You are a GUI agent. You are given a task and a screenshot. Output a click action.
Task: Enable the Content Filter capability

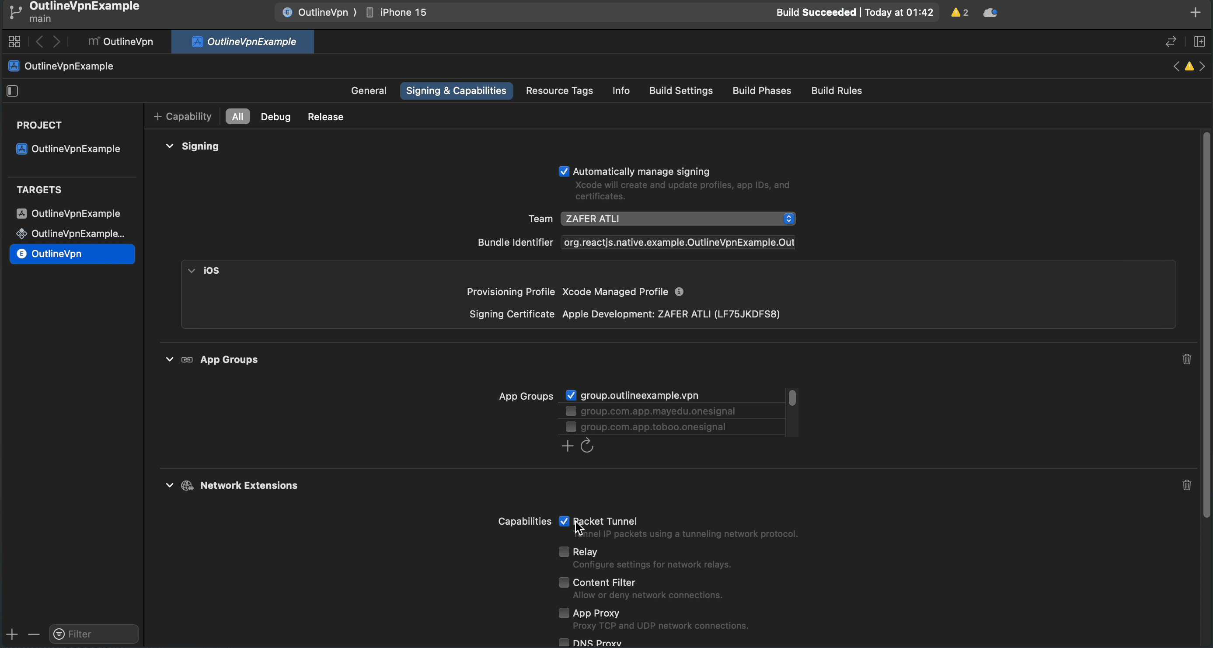pyautogui.click(x=564, y=582)
